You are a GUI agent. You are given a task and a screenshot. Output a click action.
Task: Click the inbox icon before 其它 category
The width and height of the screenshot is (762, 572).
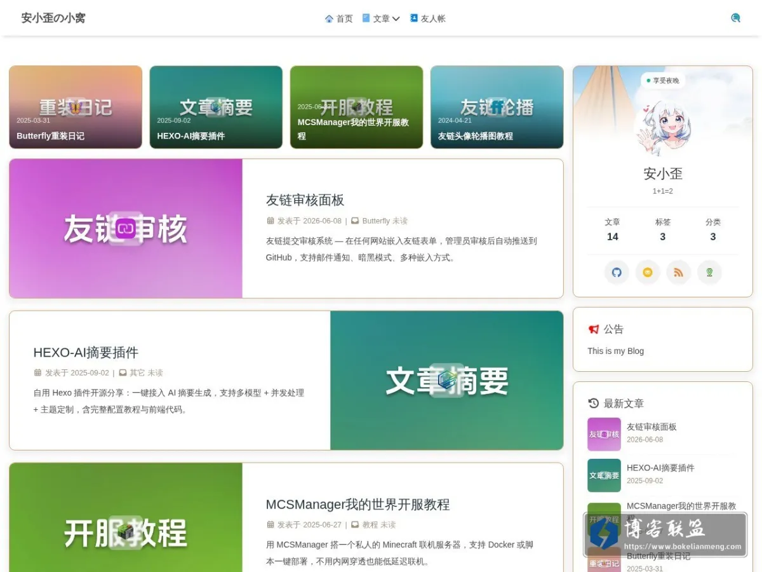[123, 373]
